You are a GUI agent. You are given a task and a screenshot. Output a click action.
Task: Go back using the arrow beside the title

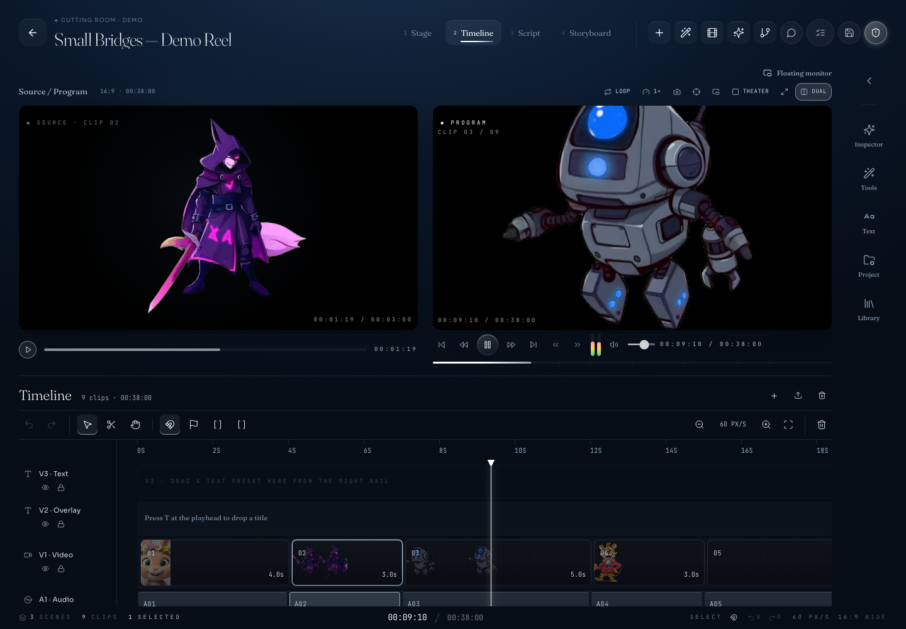click(33, 33)
